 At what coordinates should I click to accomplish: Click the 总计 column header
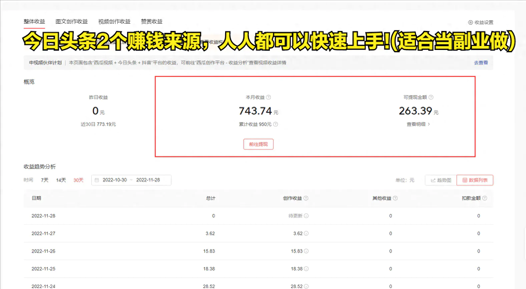[210, 198]
